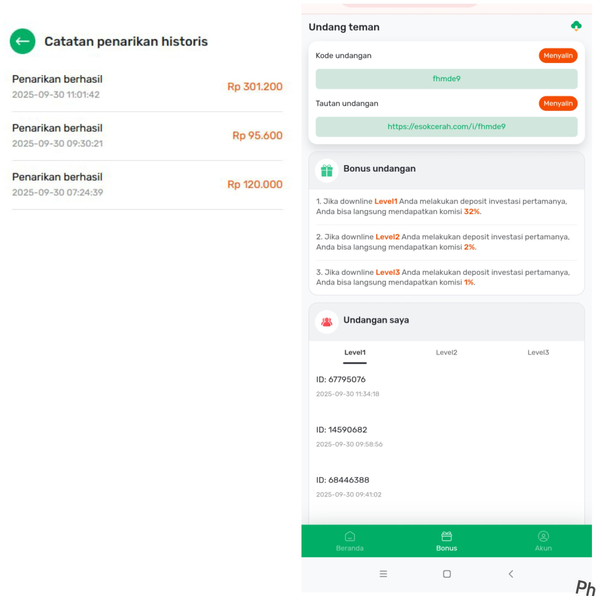Switch to the Level1 tab
The image size is (596, 596).
click(x=355, y=353)
